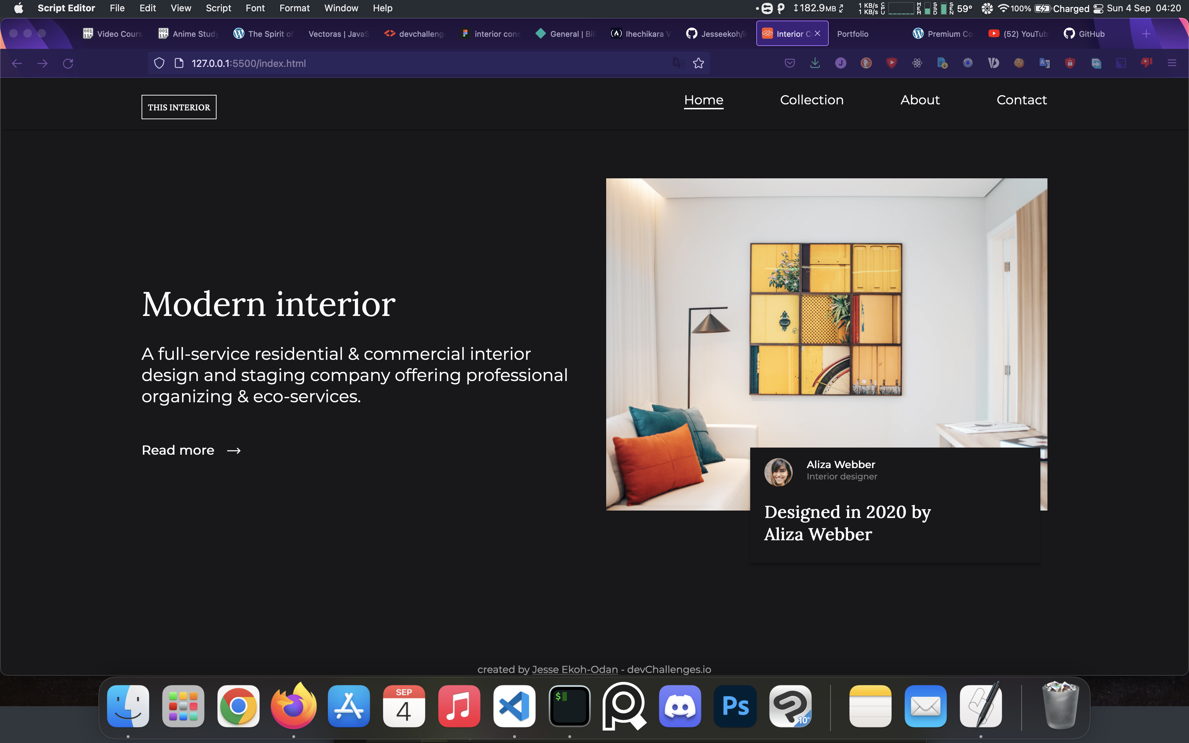Click the cookie extension icon

tap(1019, 63)
